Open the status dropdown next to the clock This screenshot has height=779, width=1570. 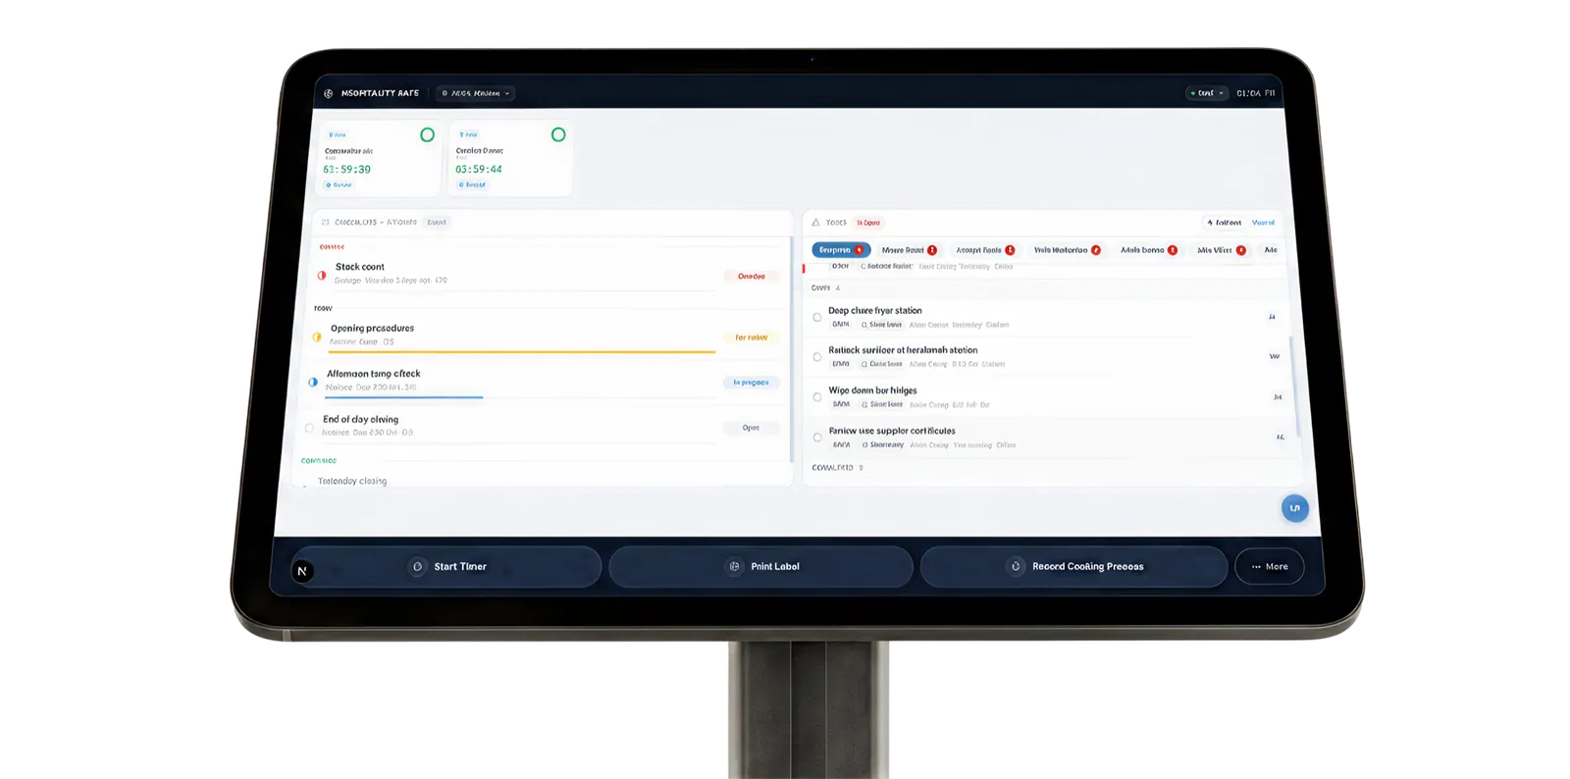point(1207,93)
